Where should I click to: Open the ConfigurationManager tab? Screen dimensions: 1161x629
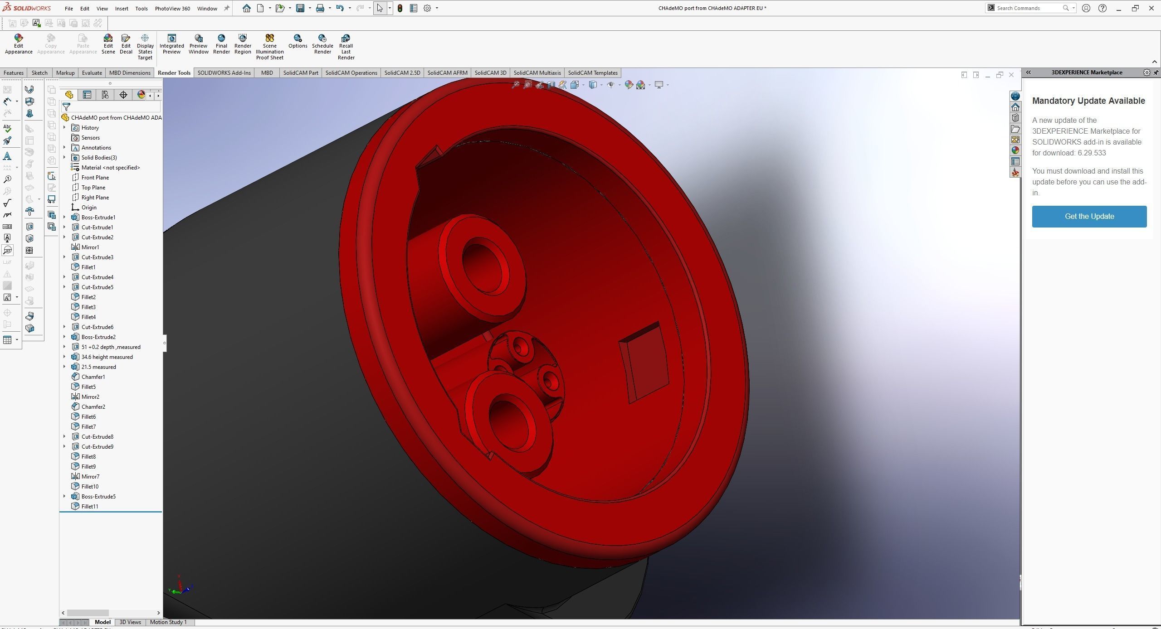coord(105,95)
